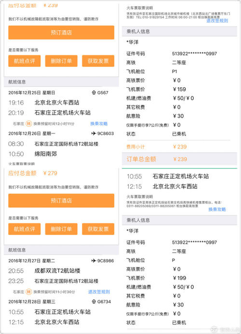241x334 pixels.
Task: Select the date 2016年12月28日 星期三
Action: point(32,302)
